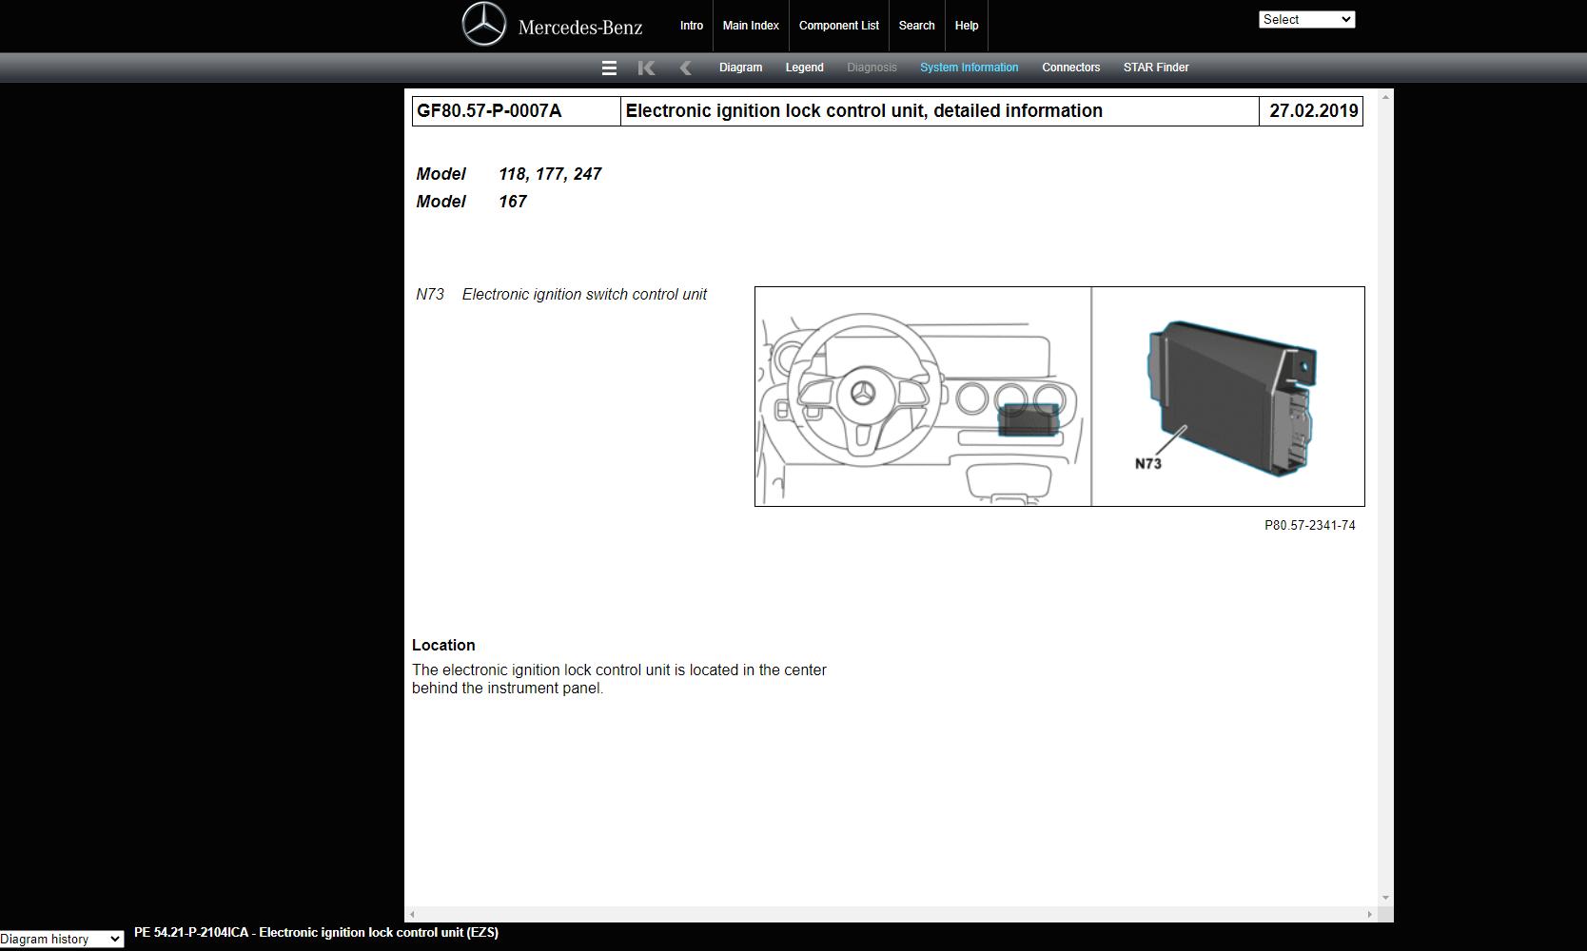The image size is (1587, 951).
Task: Open the Diagram view
Action: tap(741, 68)
